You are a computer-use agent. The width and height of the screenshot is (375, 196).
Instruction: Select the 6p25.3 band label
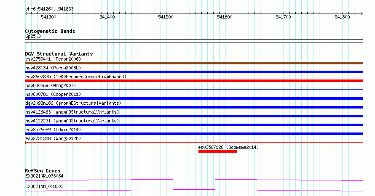(x=33, y=36)
